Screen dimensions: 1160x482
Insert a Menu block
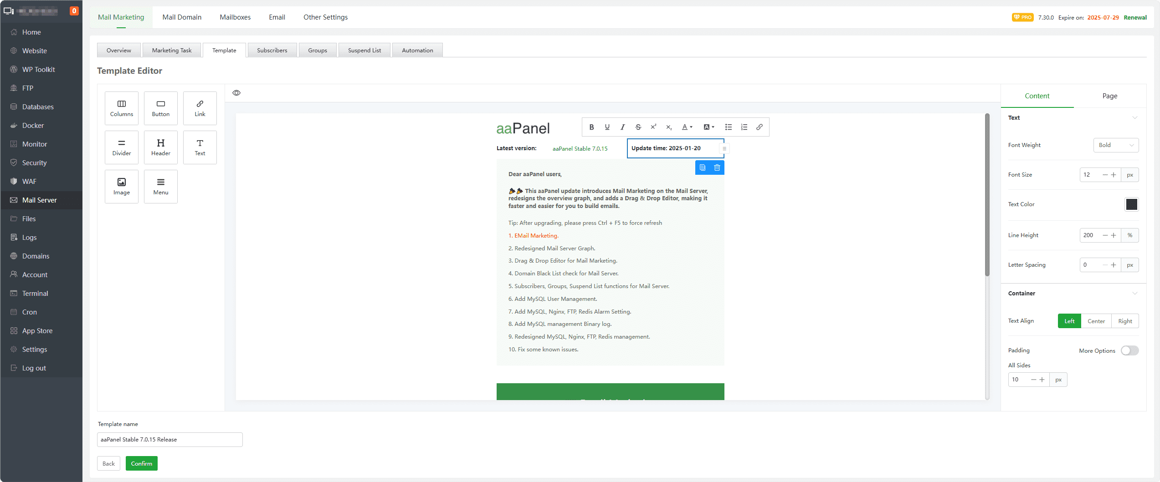click(161, 187)
